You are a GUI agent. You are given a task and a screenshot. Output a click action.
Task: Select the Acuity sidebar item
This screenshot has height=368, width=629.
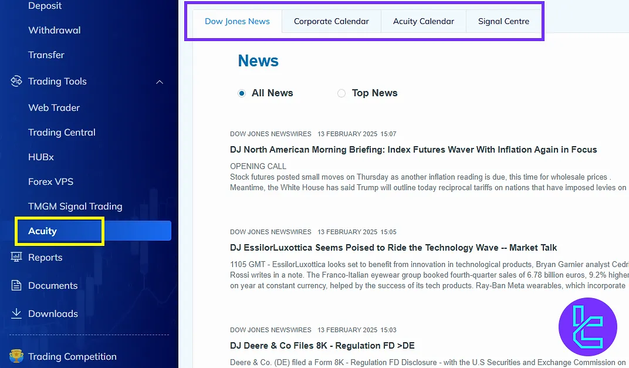94,231
